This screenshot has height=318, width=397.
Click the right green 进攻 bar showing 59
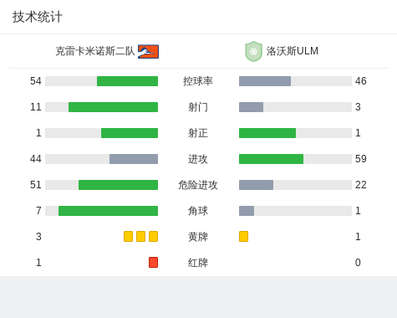(271, 159)
